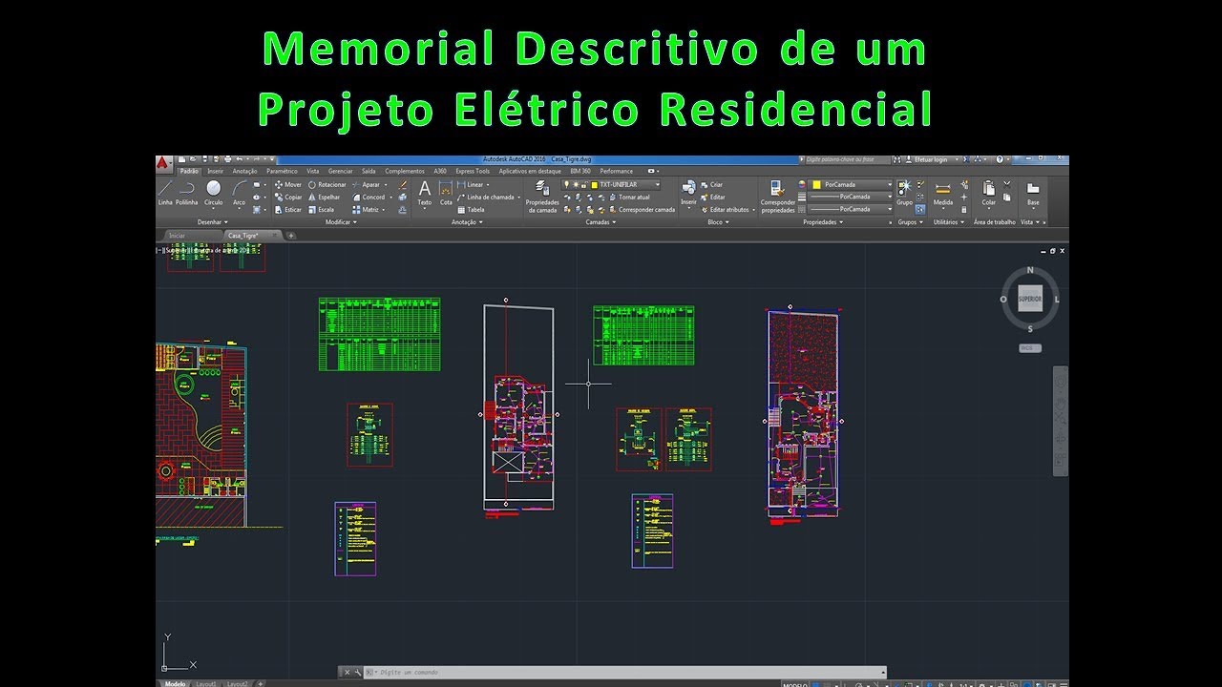Click the Mover tool
This screenshot has height=687, width=1222.
[287, 184]
